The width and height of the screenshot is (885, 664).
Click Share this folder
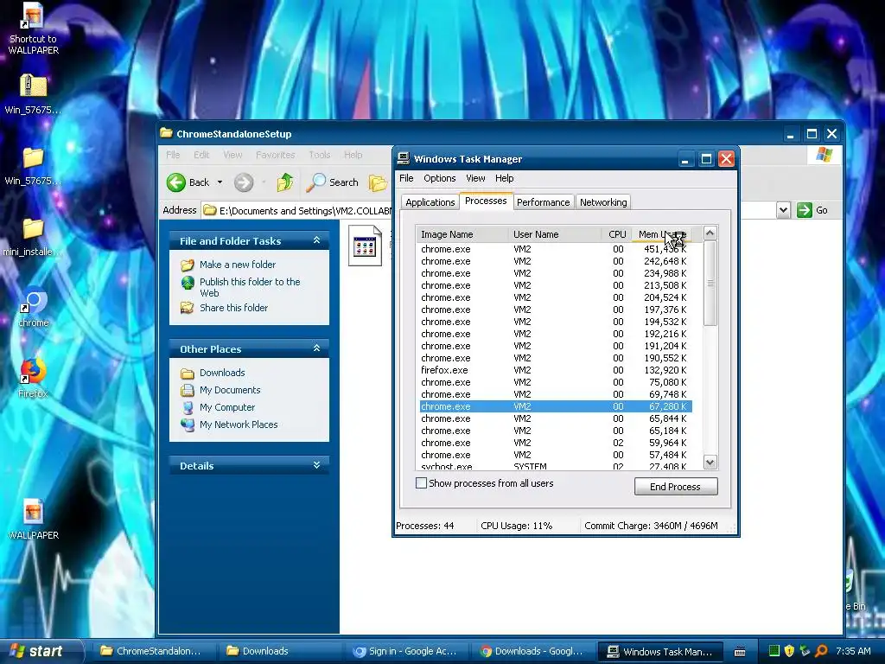click(x=233, y=308)
